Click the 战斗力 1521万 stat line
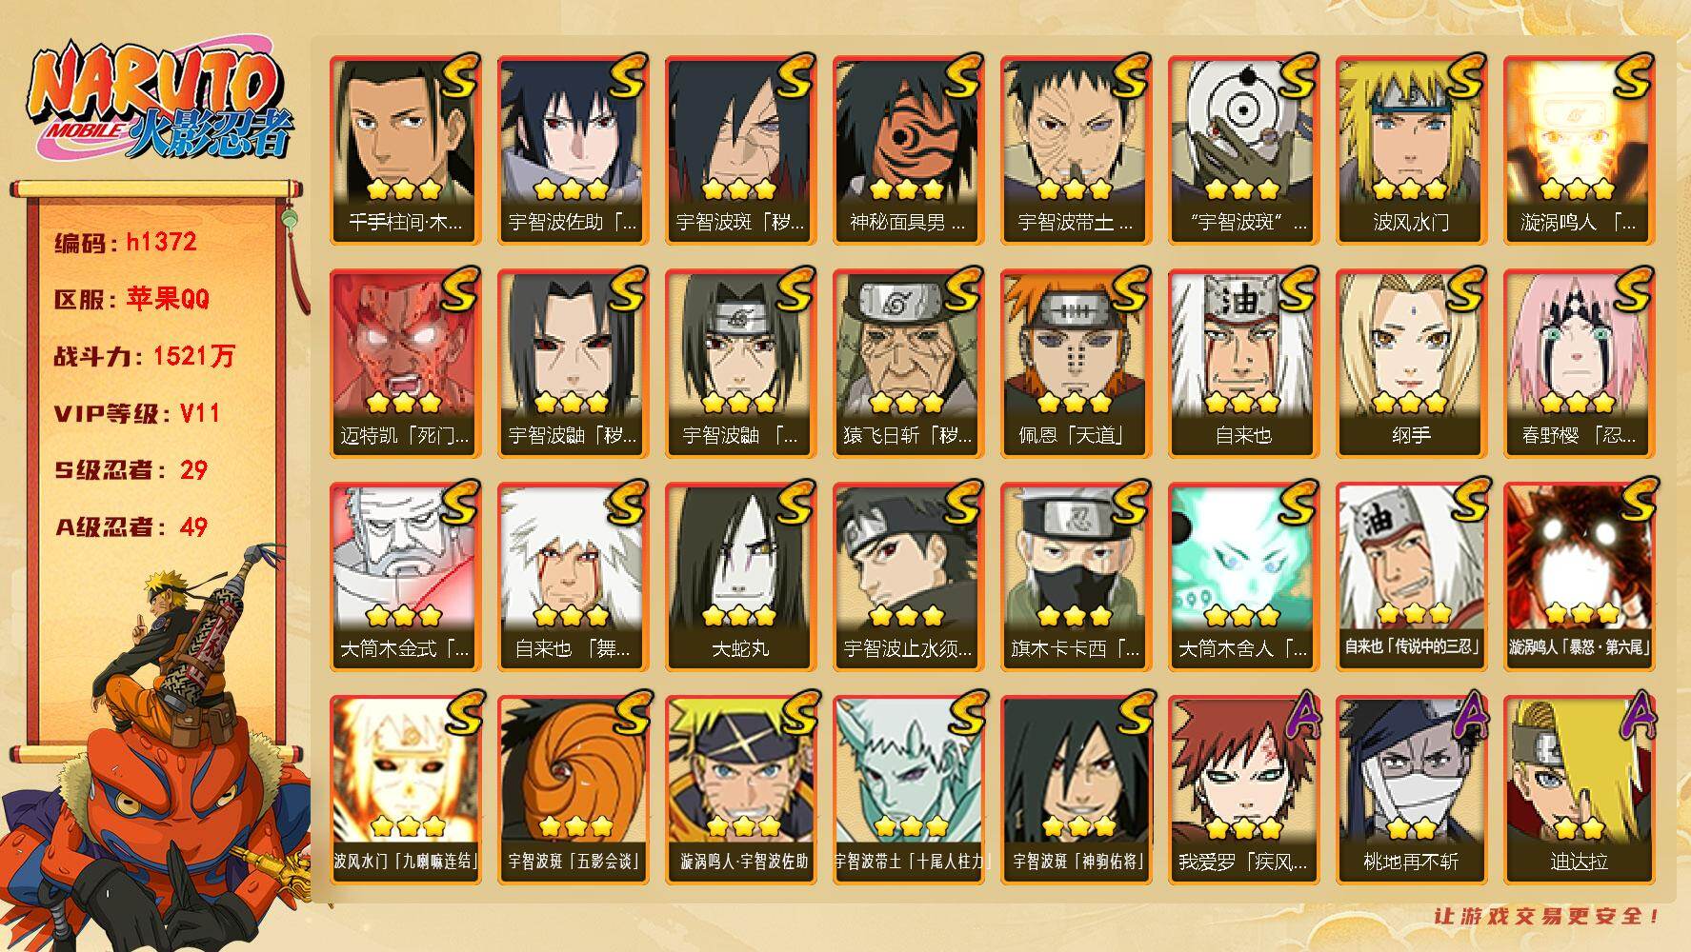 tap(144, 356)
